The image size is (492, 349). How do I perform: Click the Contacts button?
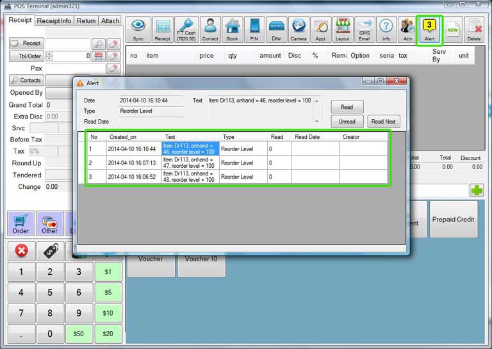coord(27,80)
